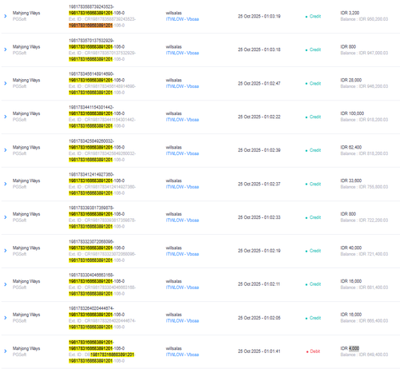Click the 'Credit' status in 01:02:22 row
The height and width of the screenshot is (373, 400).
315,117
